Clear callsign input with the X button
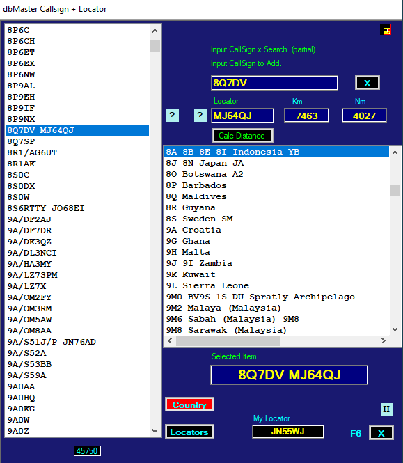This screenshot has height=463, width=403. (x=367, y=83)
